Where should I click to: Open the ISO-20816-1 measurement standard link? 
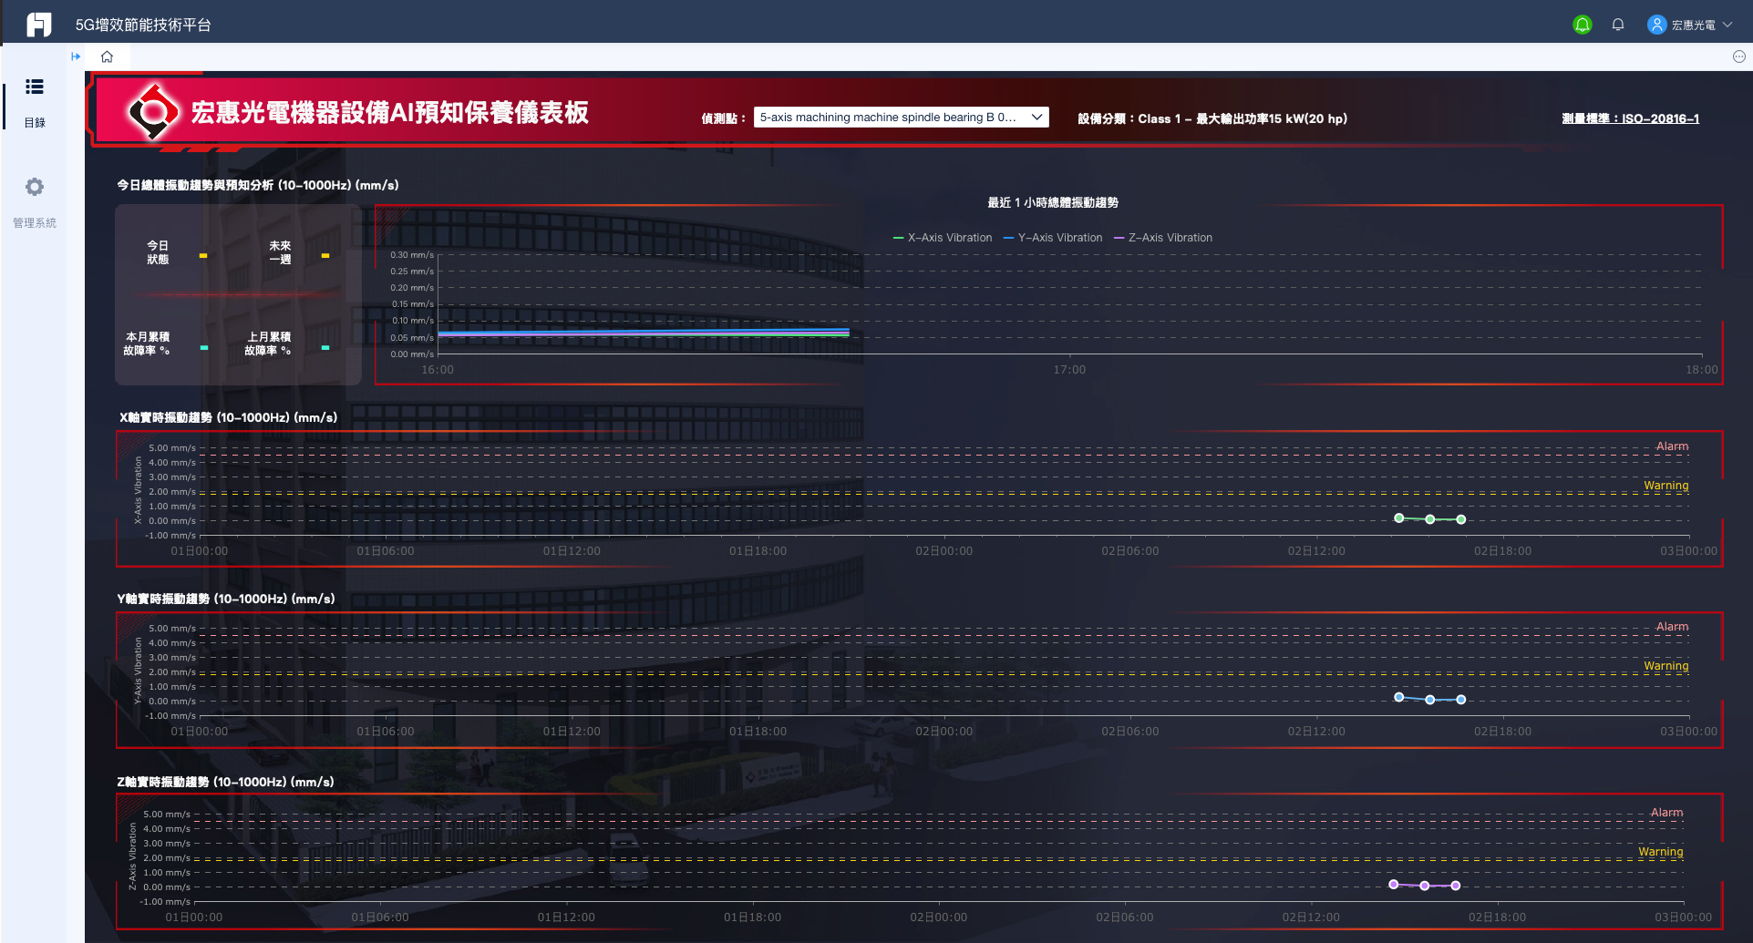coord(1630,118)
